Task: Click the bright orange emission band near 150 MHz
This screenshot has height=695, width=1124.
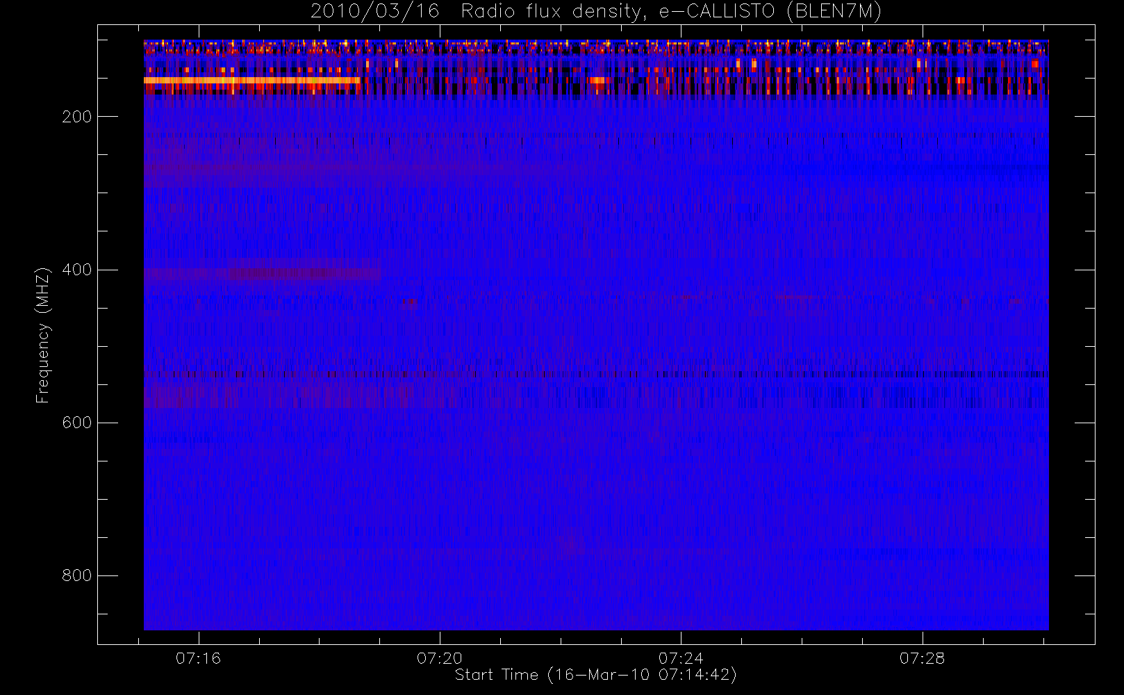Action: click(x=251, y=81)
